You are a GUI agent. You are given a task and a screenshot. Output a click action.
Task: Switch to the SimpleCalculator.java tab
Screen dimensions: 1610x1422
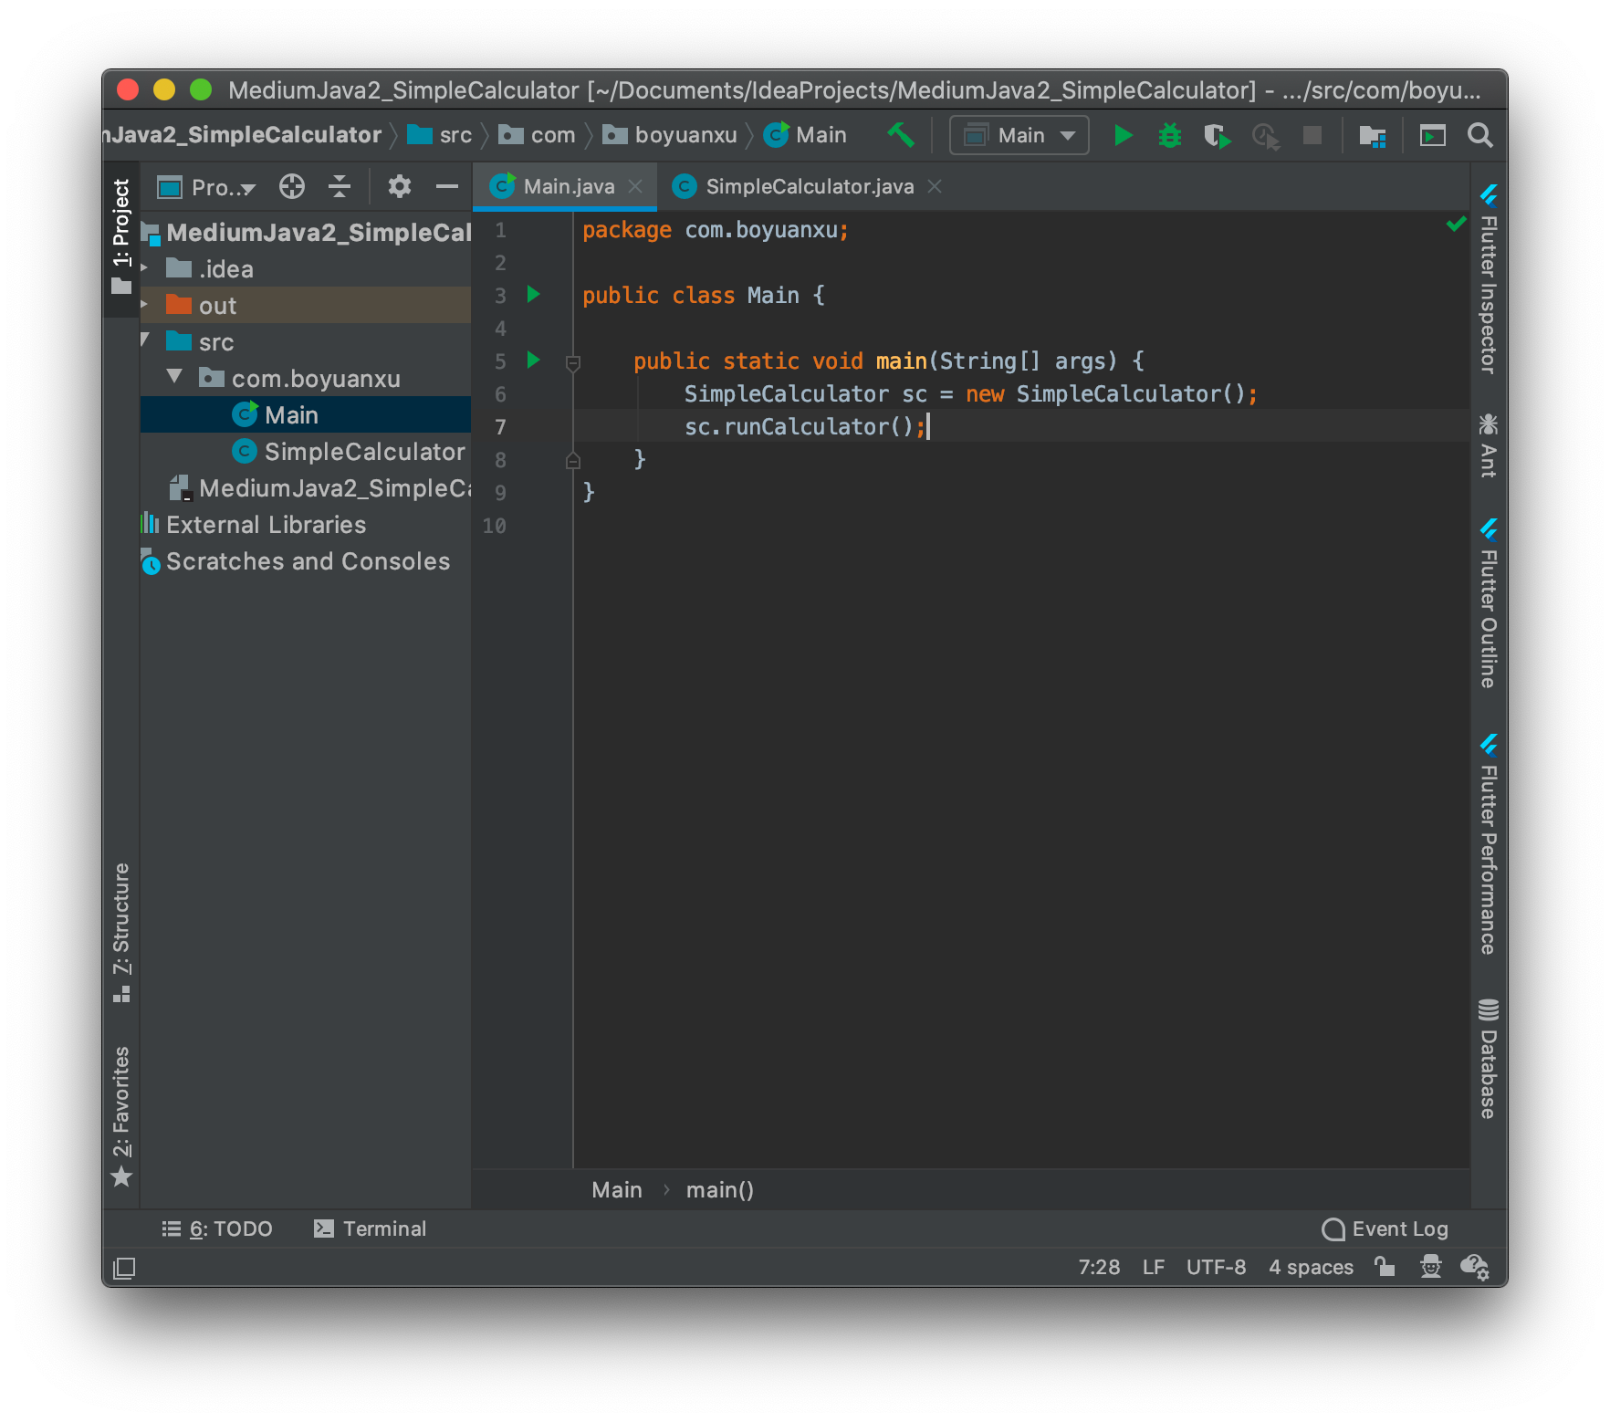click(x=809, y=186)
